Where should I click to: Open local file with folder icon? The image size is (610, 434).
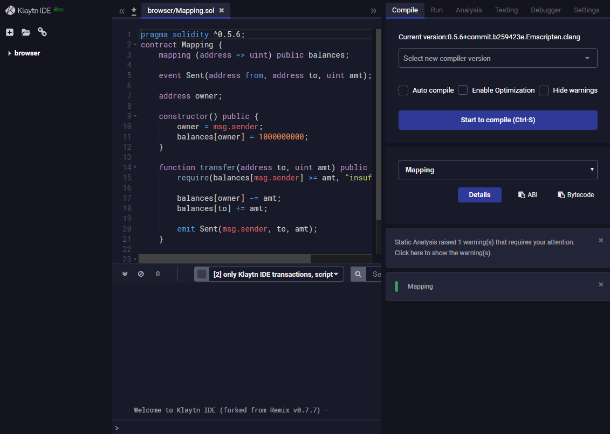(x=26, y=32)
